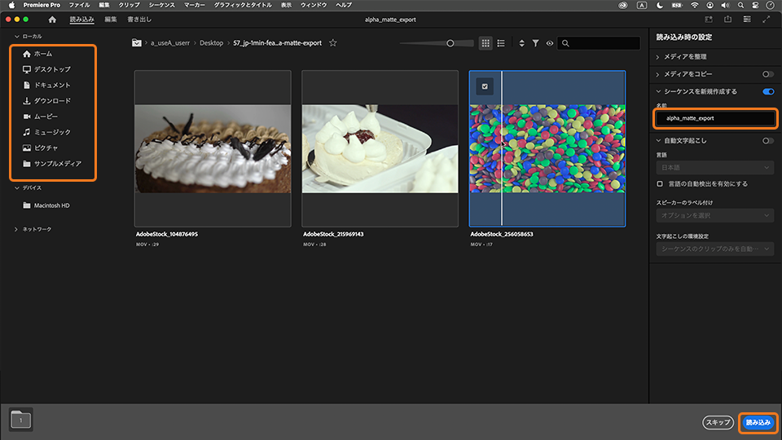Screen dimensions: 782x440
Task: Uncheck the selected candy clip checkbox
Action: coord(485,86)
